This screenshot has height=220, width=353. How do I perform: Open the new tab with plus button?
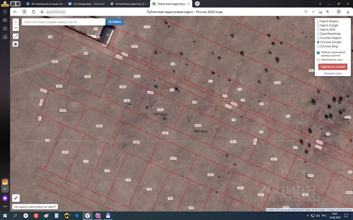pos(197,4)
